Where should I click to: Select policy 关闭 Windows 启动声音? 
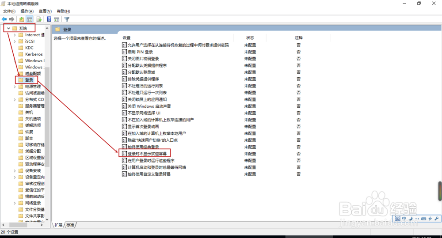[x=149, y=106]
